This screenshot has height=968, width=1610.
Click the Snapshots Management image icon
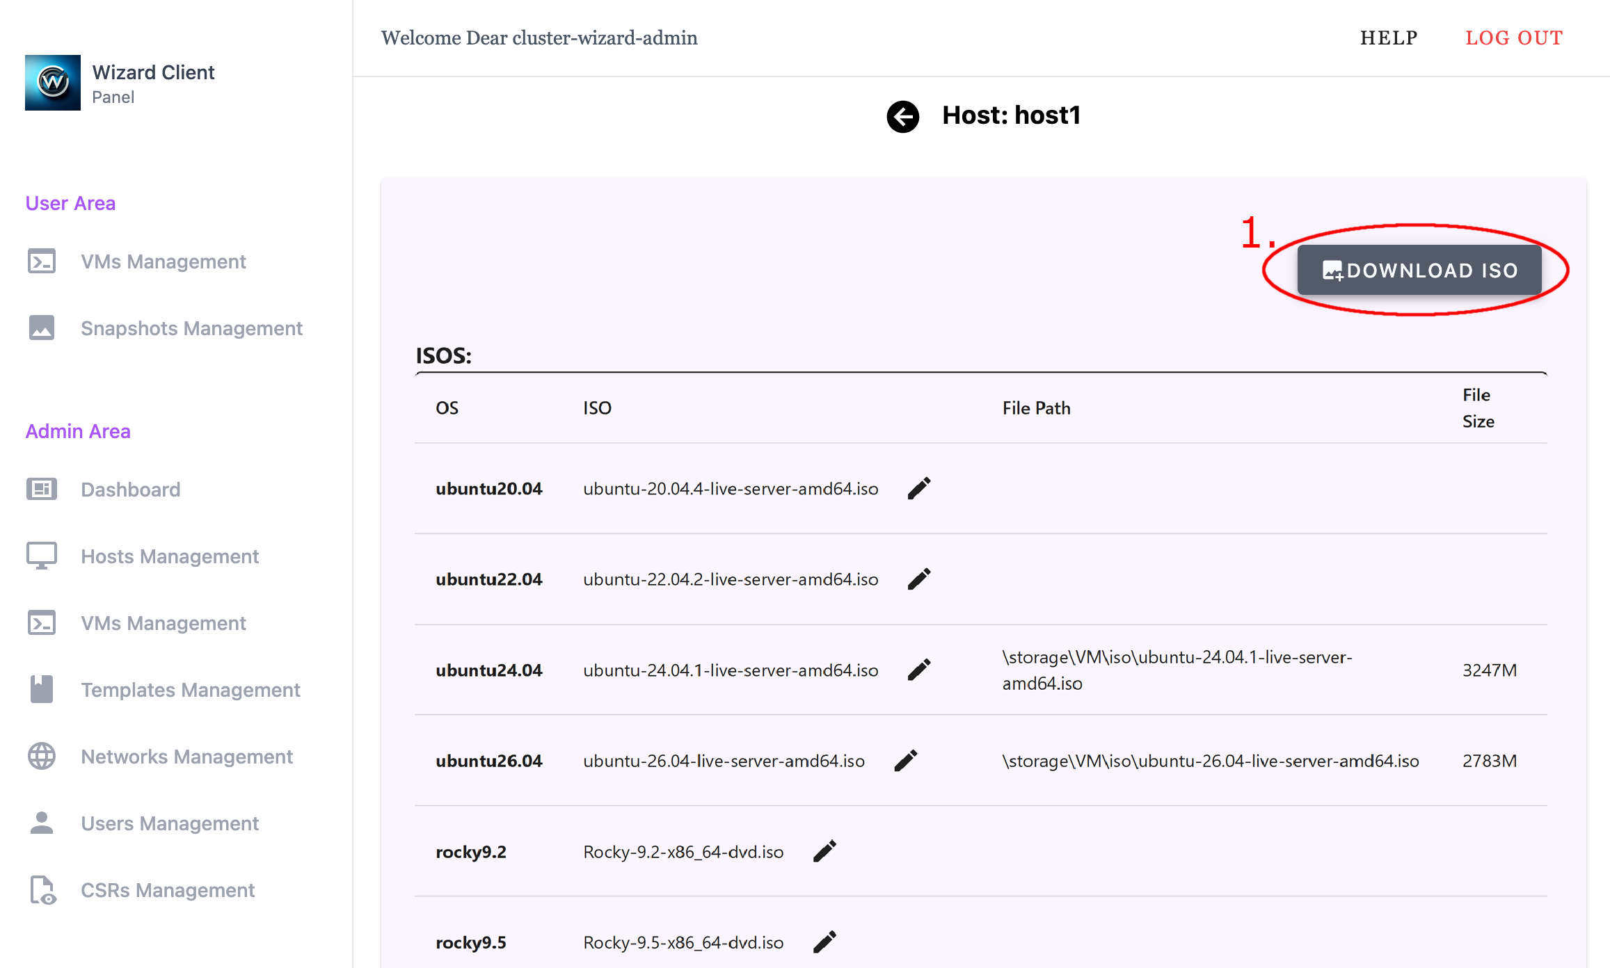[42, 328]
